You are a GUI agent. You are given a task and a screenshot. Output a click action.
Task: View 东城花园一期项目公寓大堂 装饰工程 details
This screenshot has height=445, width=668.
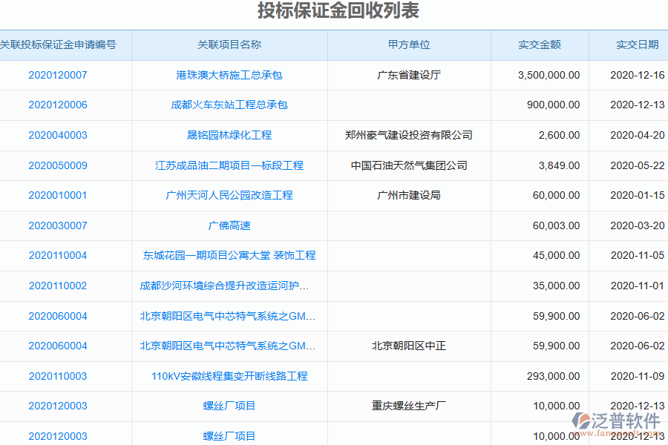tap(226, 255)
